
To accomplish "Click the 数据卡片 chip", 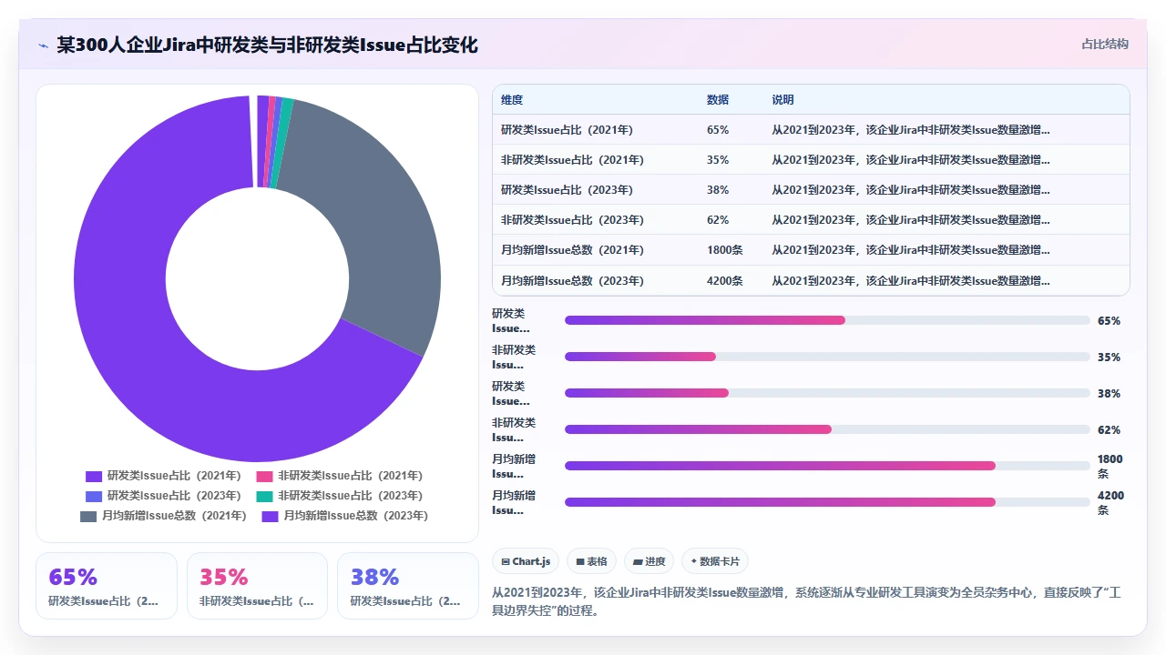I will click(715, 561).
